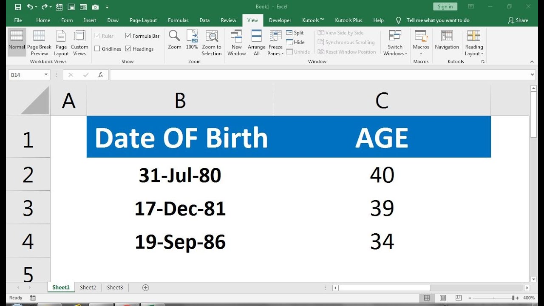
Task: Open the Macros dropdown arrow
Action: 421,54
